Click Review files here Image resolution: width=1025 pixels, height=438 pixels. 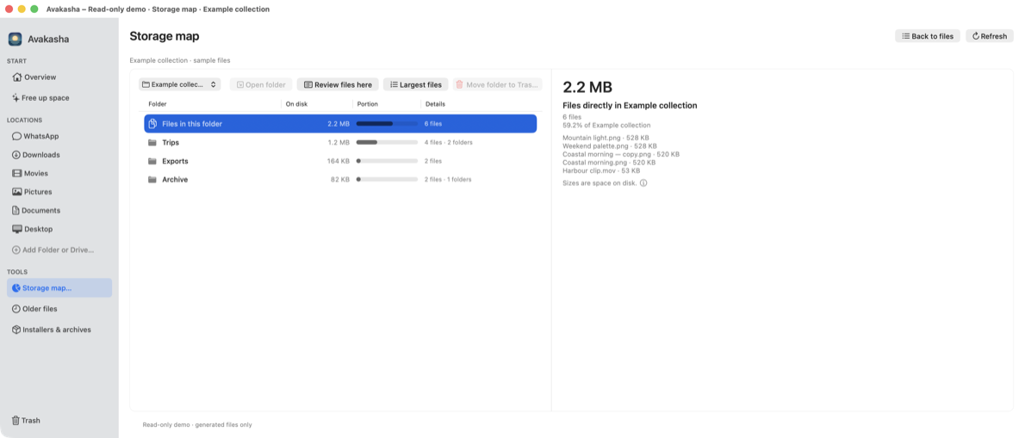click(x=338, y=85)
